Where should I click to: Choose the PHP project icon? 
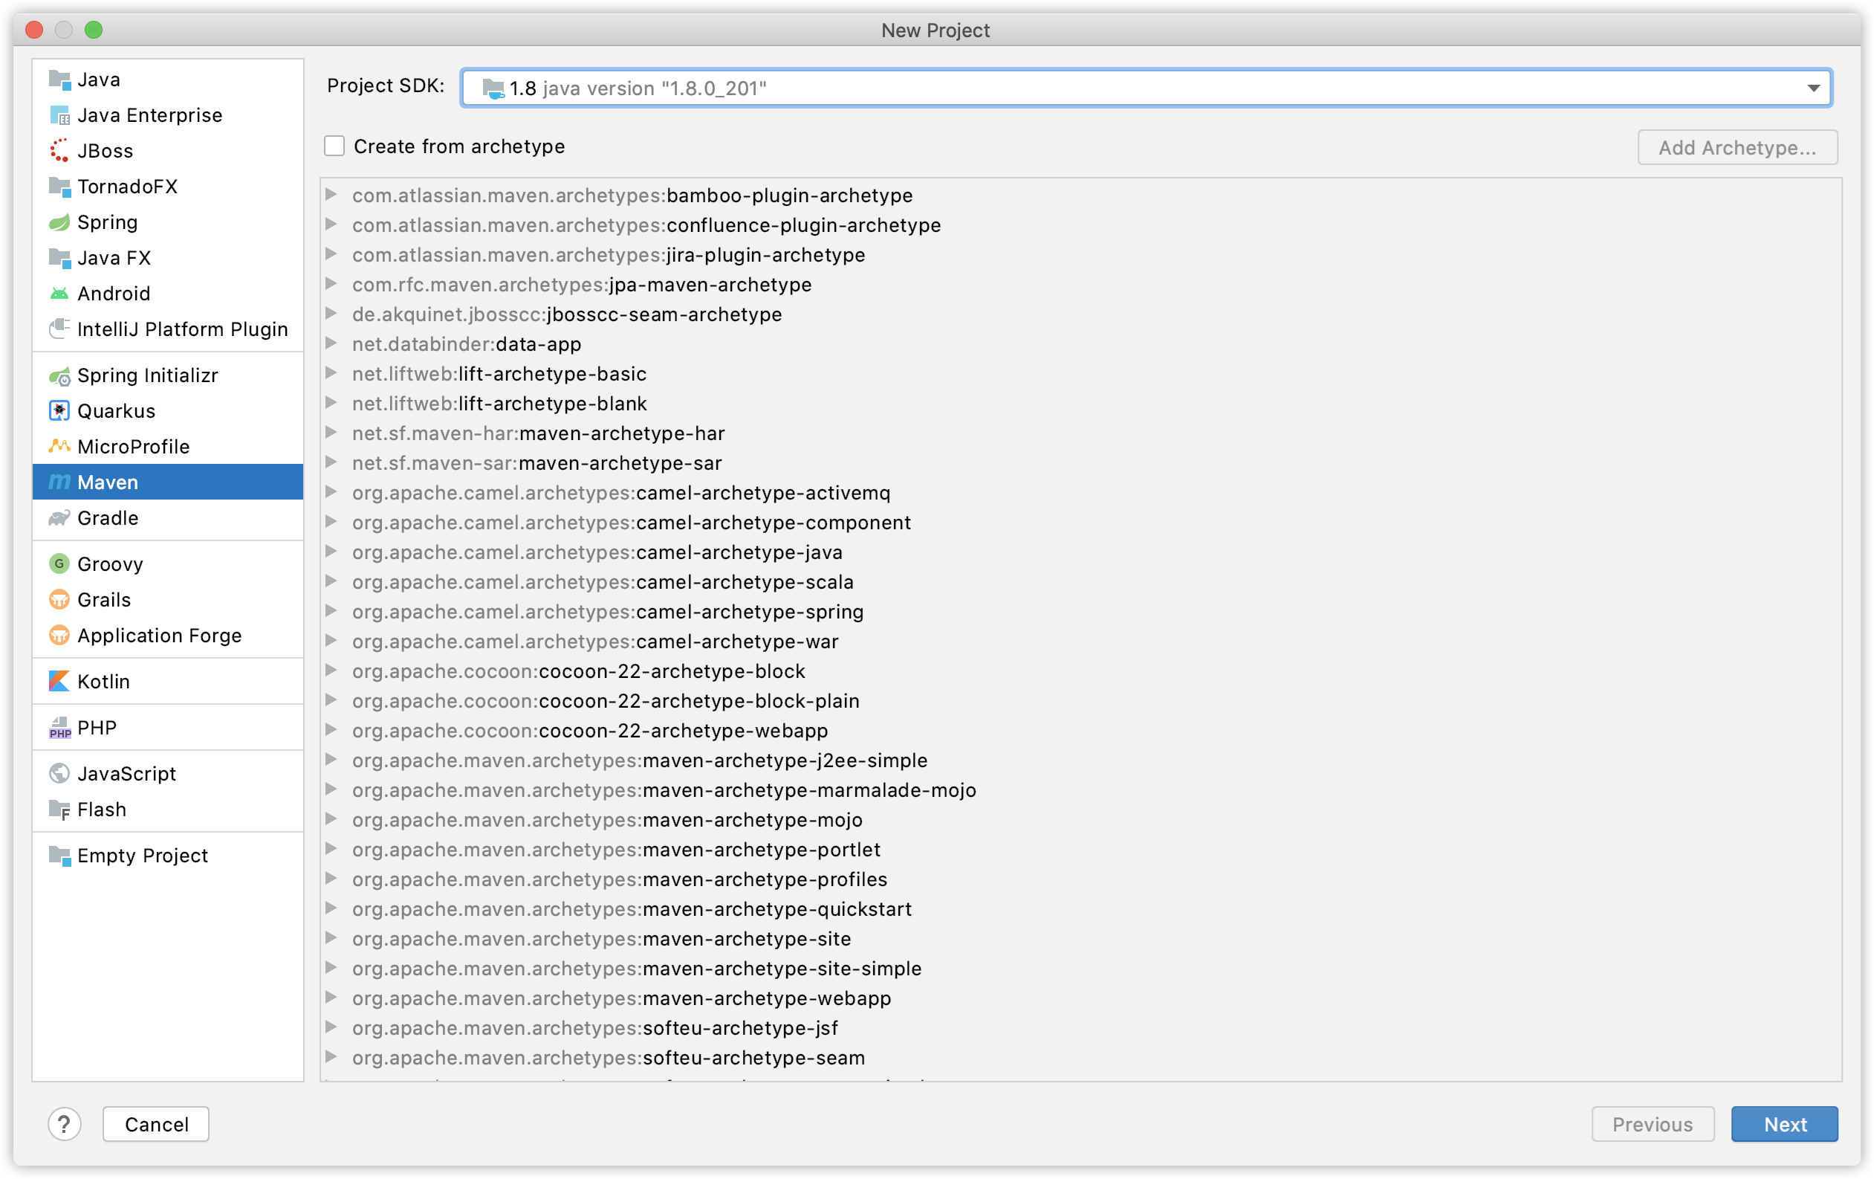[x=60, y=728]
